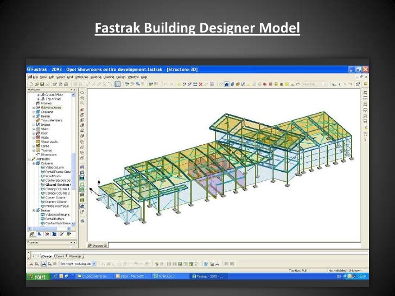Click the second icon in the Workspace bottom strip
The height and width of the screenshot is (296, 395).
pyautogui.click(x=40, y=234)
